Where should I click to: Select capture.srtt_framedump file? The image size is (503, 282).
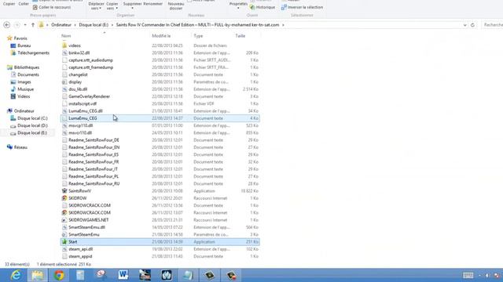tap(91, 67)
